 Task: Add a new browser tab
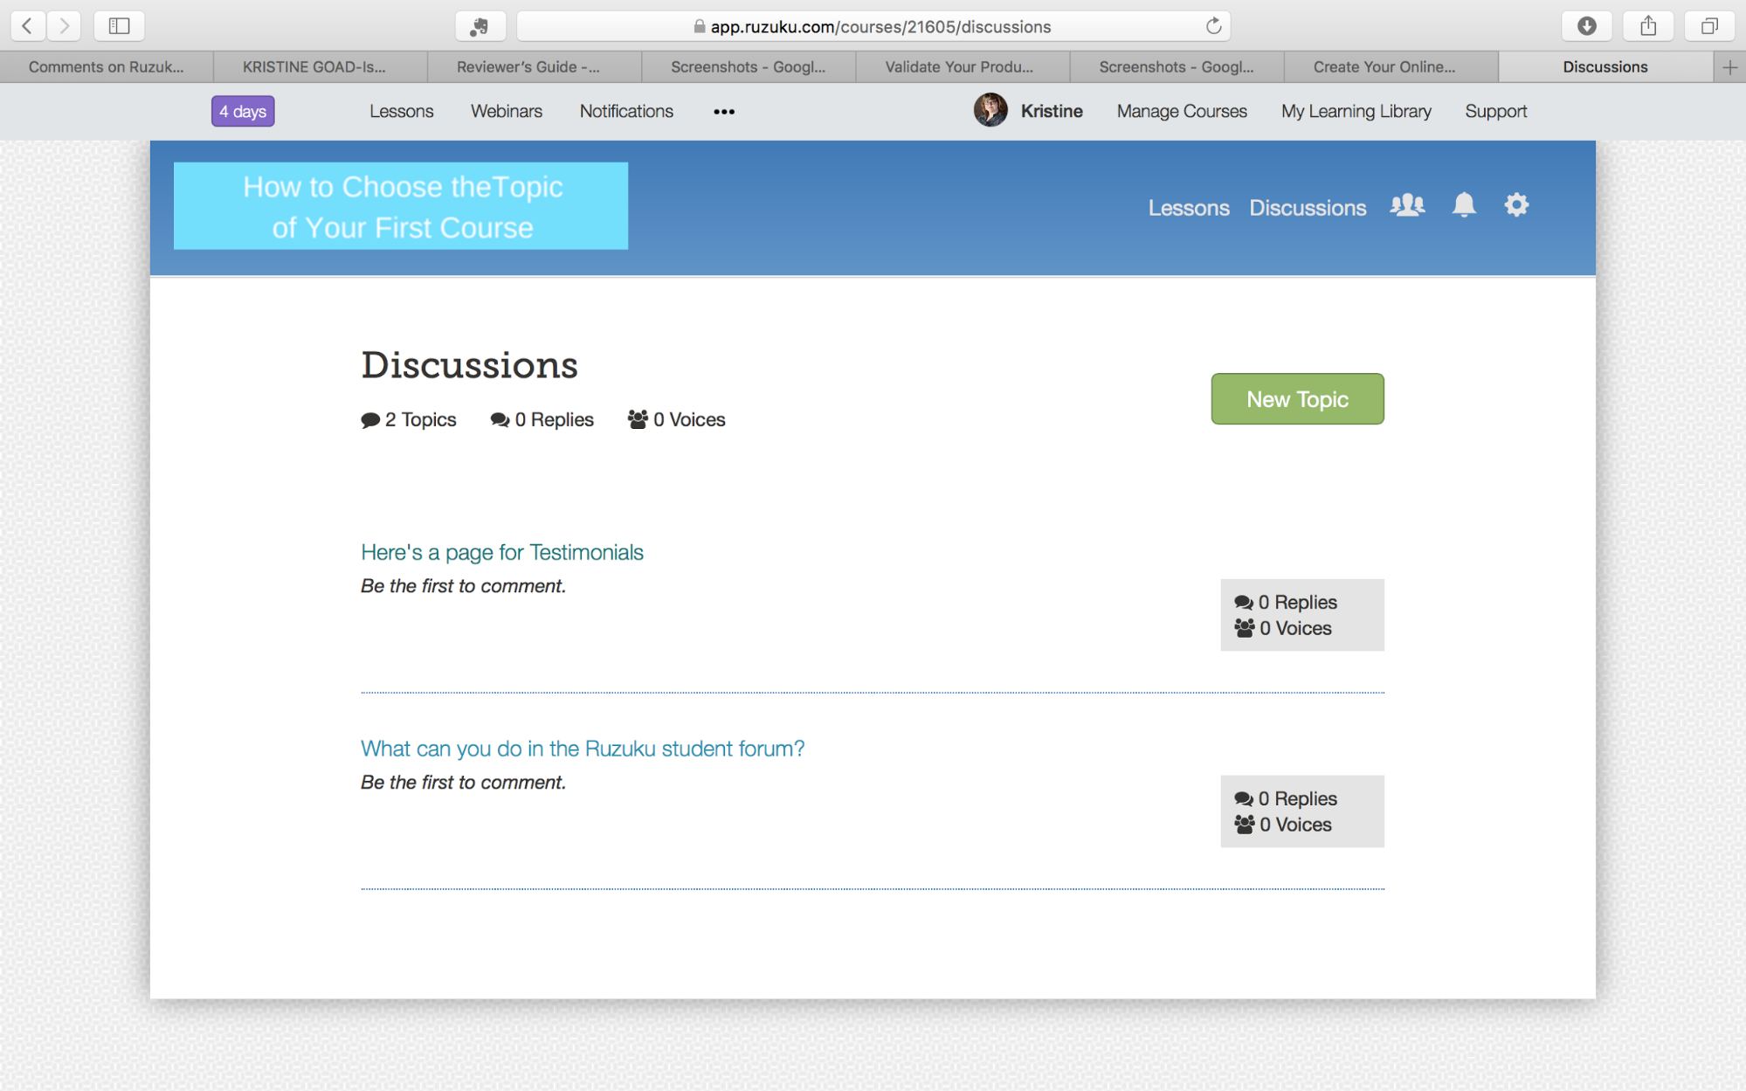pos(1729,67)
